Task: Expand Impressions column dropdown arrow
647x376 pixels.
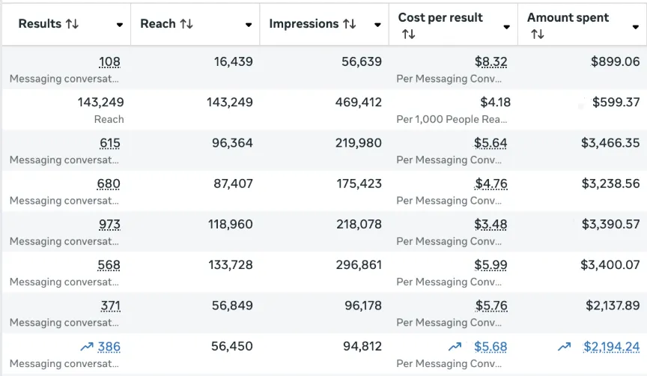Action: [377, 25]
